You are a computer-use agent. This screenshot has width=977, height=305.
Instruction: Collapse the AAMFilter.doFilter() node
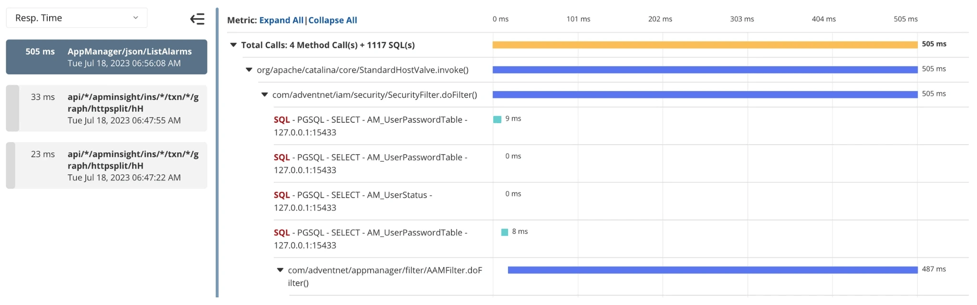point(280,270)
